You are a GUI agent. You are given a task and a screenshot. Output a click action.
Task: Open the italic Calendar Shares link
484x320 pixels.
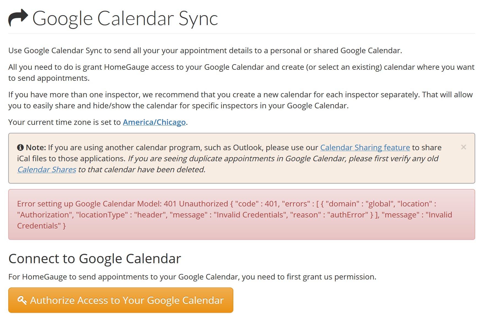point(47,170)
